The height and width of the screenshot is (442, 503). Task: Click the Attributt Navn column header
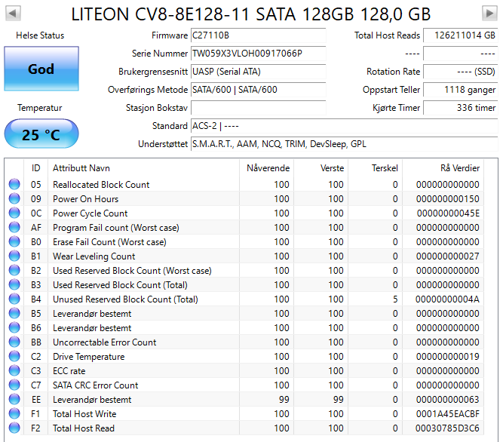[144, 168]
